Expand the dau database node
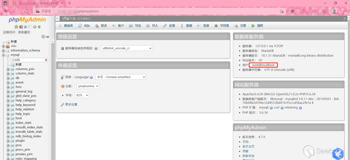 4,46
